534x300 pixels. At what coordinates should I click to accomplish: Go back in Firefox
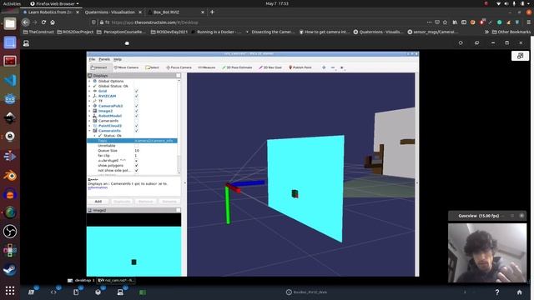26,22
